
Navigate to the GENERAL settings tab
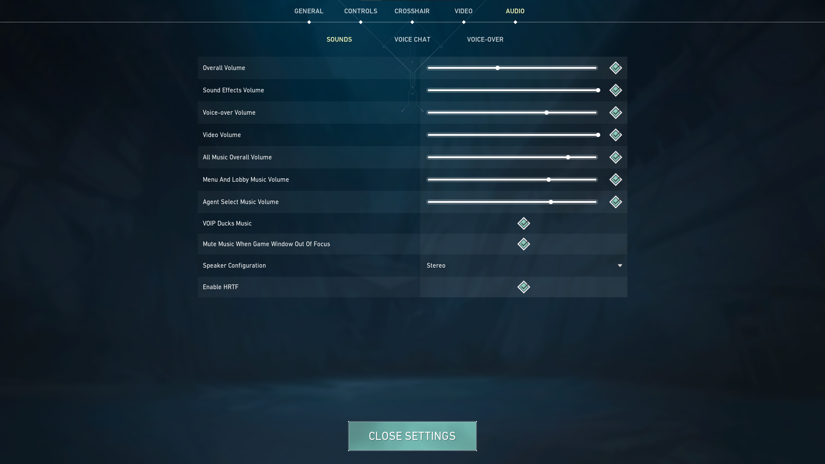[309, 11]
